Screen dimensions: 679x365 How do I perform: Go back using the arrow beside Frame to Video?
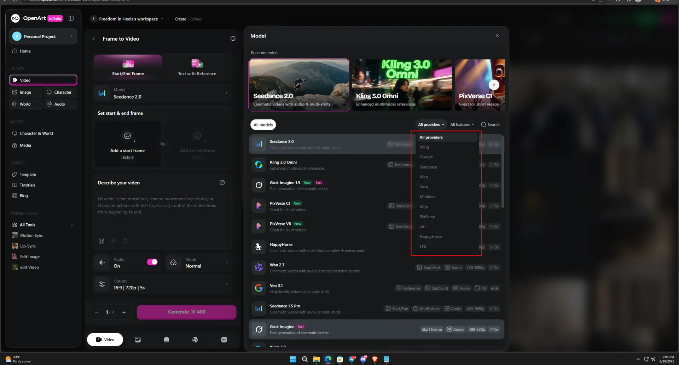(x=93, y=39)
